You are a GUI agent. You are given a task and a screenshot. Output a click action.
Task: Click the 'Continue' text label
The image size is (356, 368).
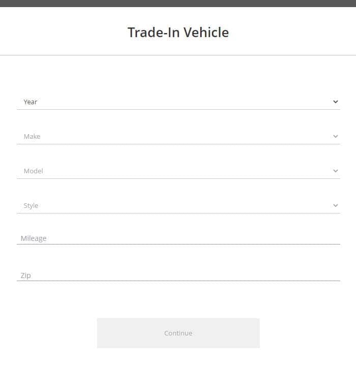tap(178, 333)
